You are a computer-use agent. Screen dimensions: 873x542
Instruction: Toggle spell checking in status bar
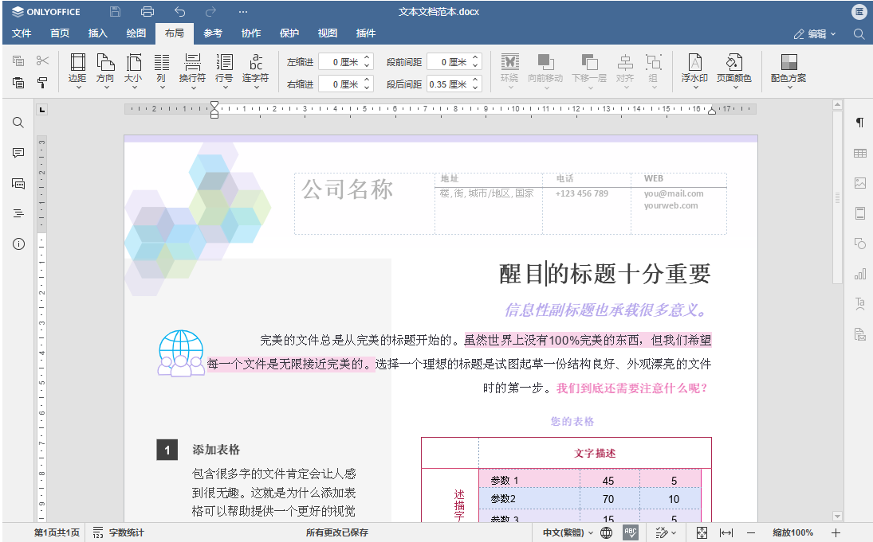tap(631, 532)
